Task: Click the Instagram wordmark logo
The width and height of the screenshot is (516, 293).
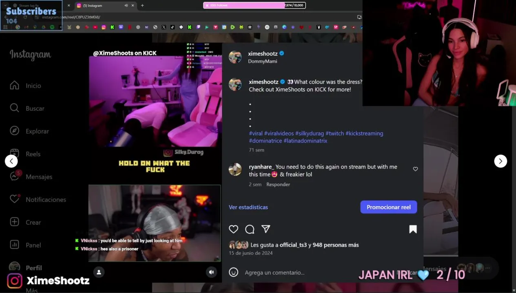Action: pos(30,55)
